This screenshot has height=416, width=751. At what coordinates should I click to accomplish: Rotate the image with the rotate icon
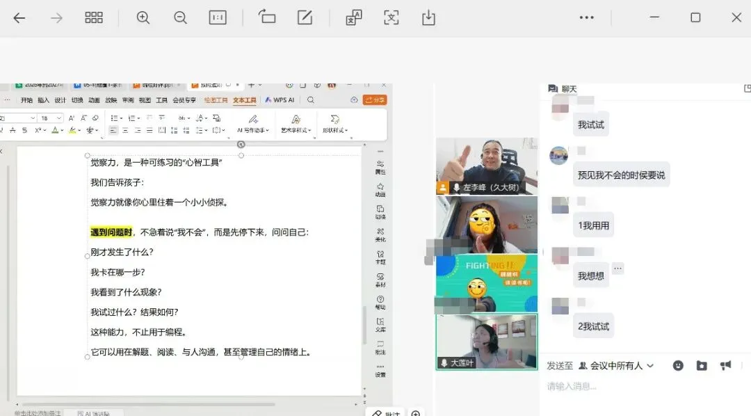pyautogui.click(x=267, y=17)
